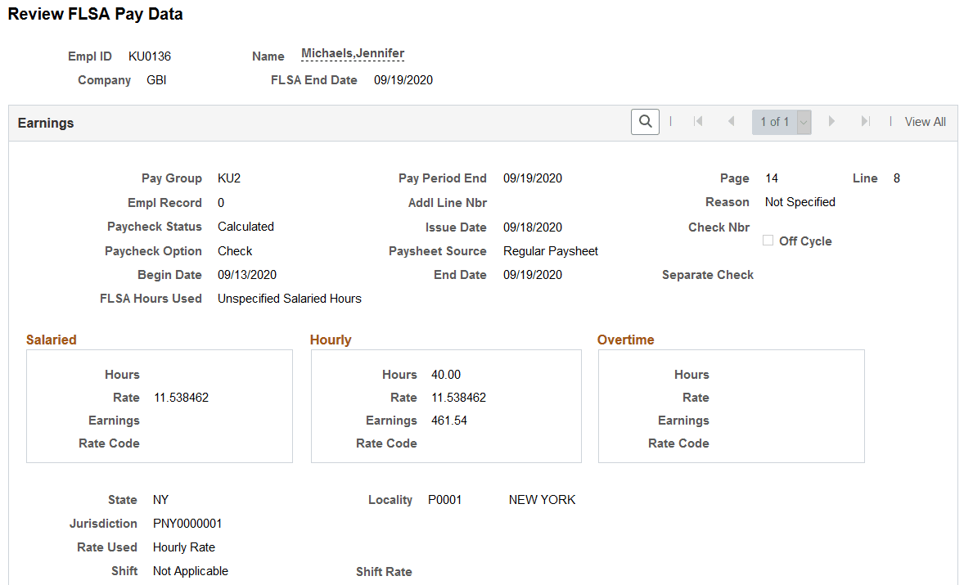Click the Earnings section header
Image resolution: width=964 pixels, height=585 pixels.
click(x=45, y=123)
